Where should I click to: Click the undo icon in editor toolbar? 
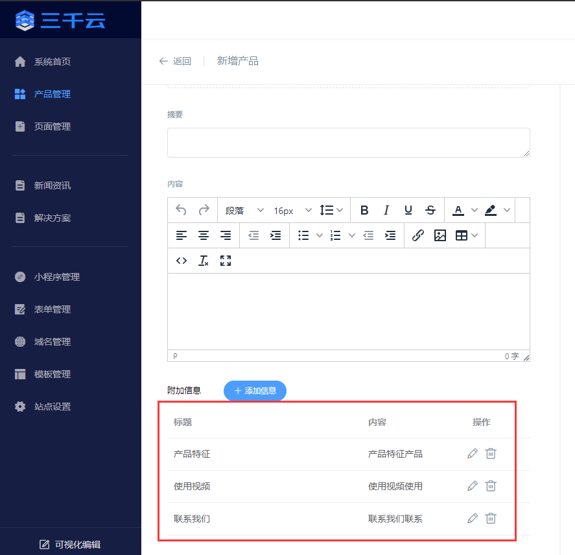pyautogui.click(x=181, y=210)
